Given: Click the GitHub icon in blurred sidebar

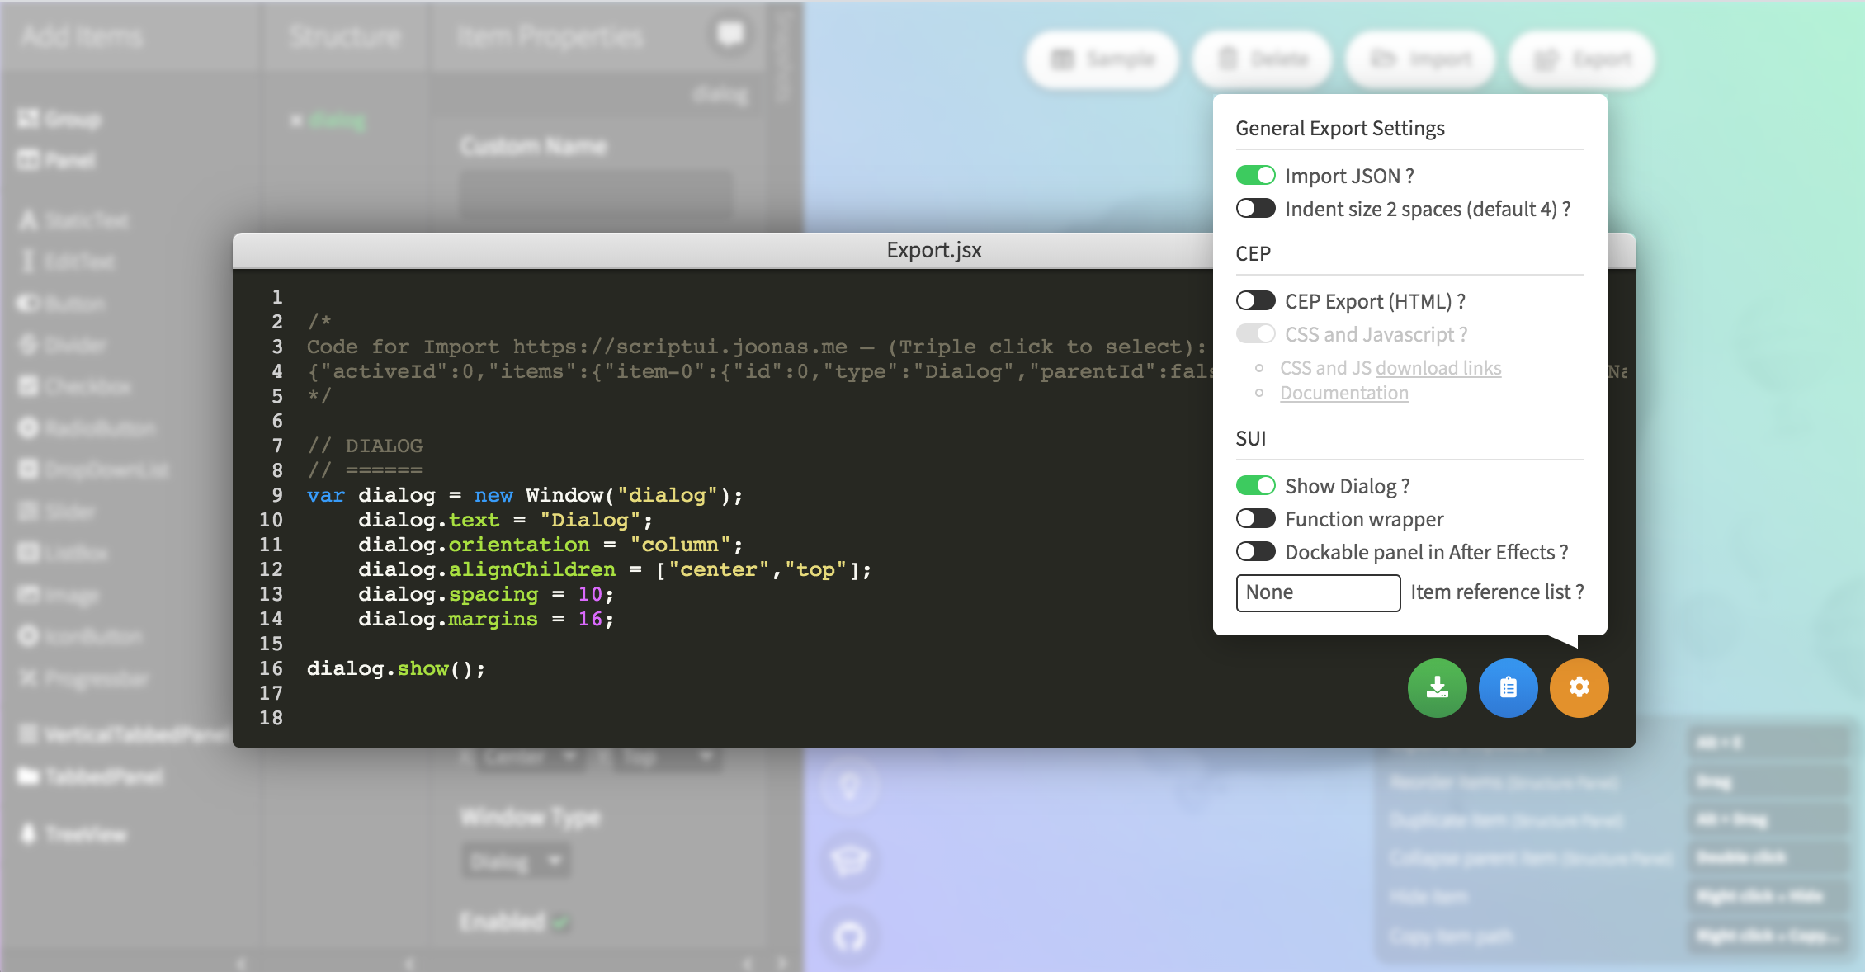Looking at the screenshot, I should coord(850,937).
